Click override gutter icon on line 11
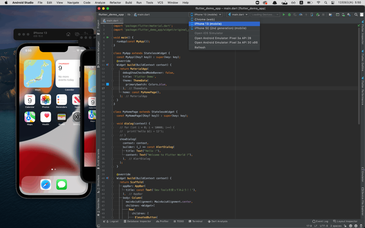This screenshot has height=228, width=365. tap(107, 65)
